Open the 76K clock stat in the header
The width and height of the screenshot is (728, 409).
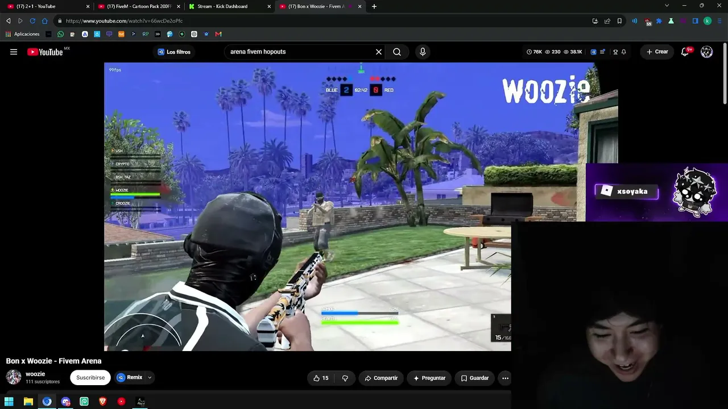pos(534,52)
